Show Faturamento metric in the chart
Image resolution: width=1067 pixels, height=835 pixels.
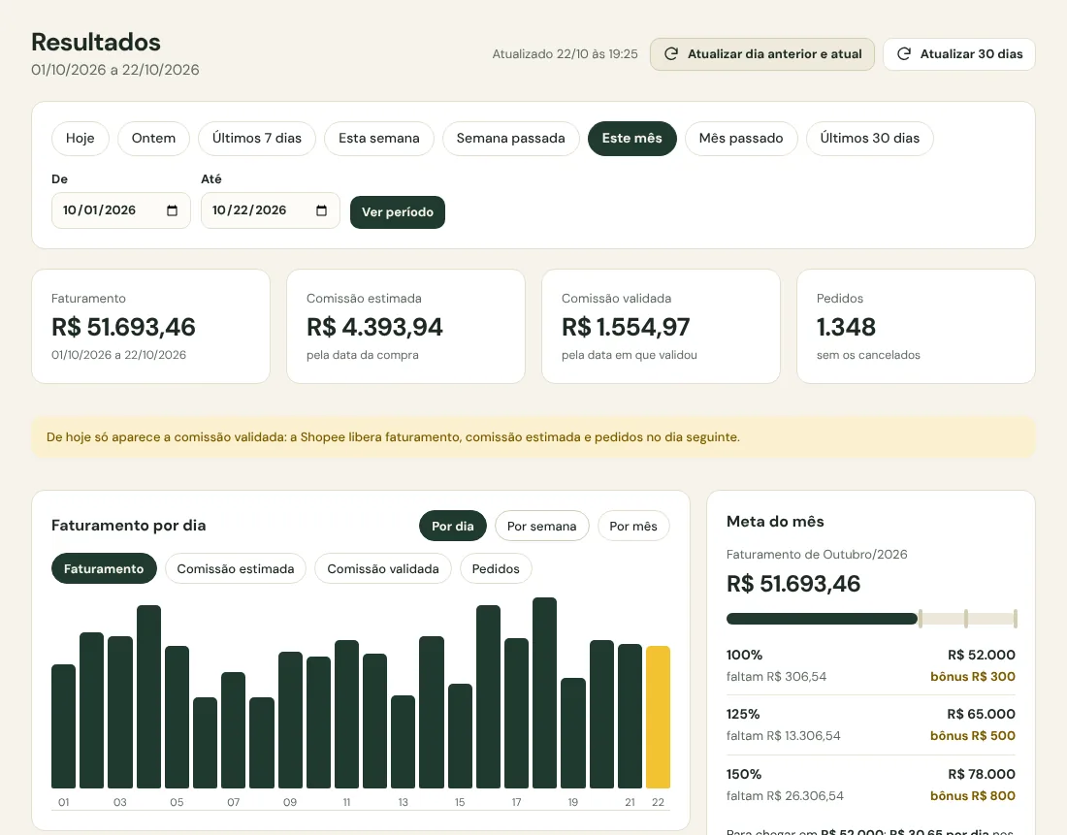click(x=104, y=569)
